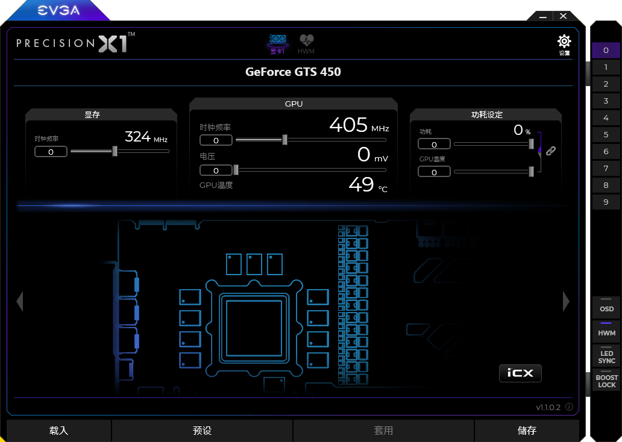This screenshot has height=442, width=622.
Task: Select profile slot 3
Action: click(606, 101)
